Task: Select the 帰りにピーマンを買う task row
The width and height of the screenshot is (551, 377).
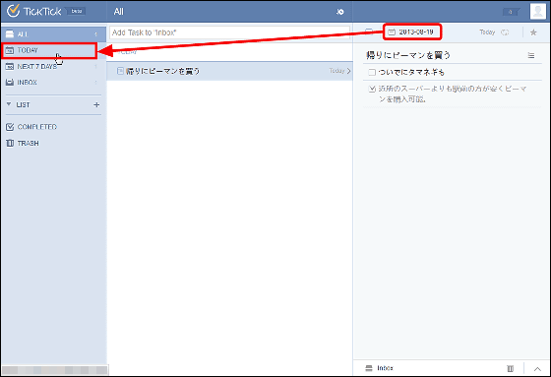Action: 229,71
